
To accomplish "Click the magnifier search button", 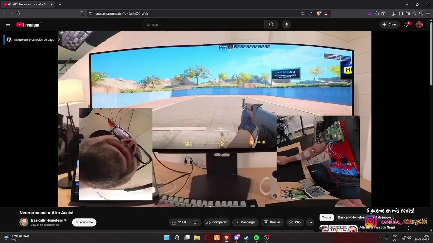I will click(x=271, y=24).
